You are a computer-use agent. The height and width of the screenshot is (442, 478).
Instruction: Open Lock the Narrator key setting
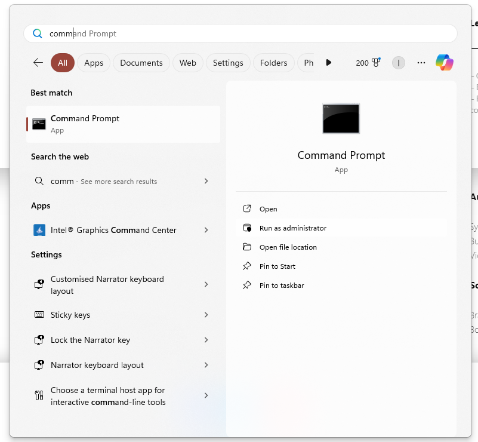pos(90,340)
